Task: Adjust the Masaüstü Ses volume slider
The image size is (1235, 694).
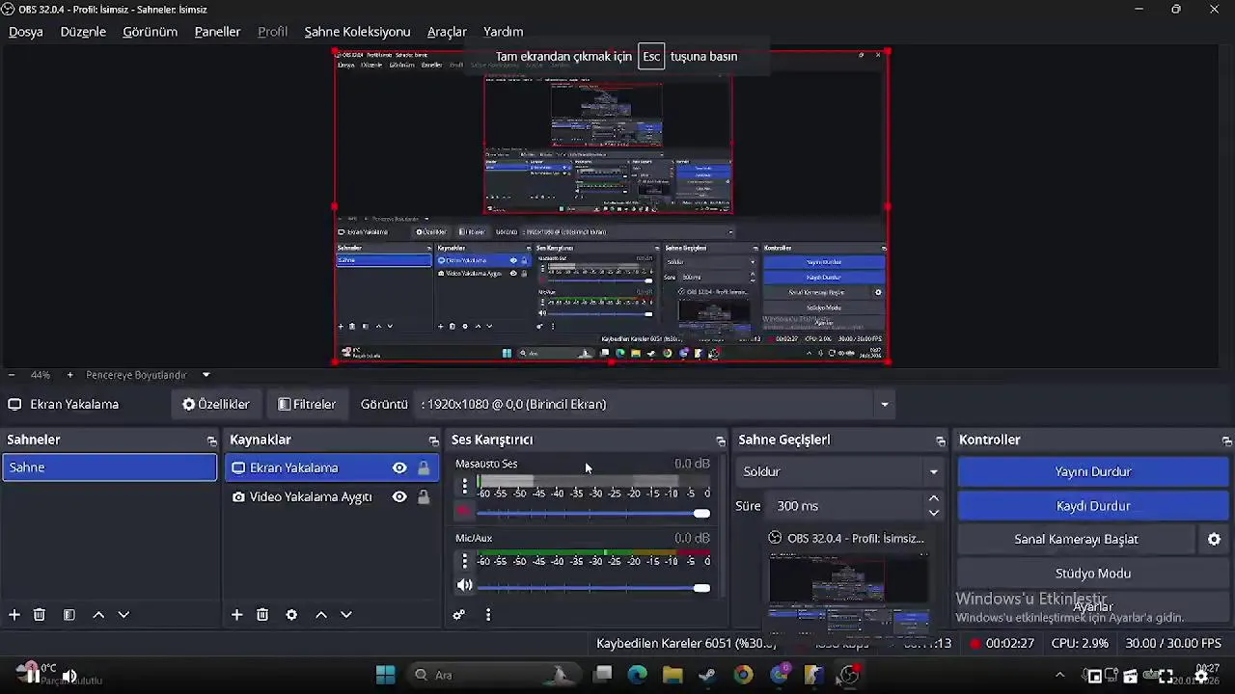Action: pos(593,514)
